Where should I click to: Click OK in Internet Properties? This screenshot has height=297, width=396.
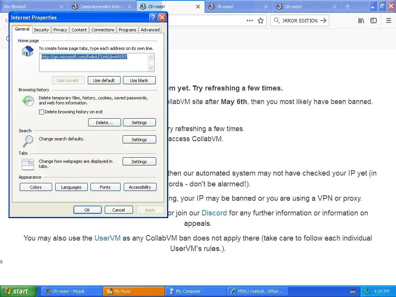click(87, 210)
